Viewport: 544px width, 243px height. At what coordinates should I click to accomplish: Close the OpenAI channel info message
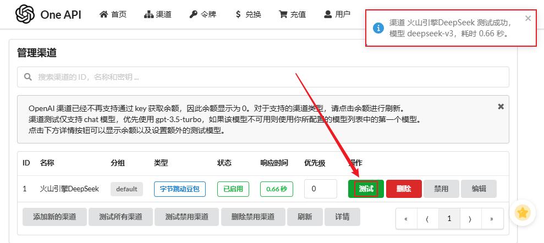pyautogui.click(x=501, y=107)
